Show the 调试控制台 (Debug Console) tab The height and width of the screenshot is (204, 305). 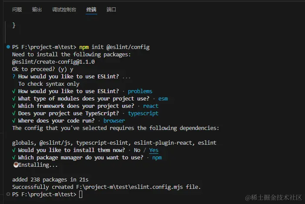pyautogui.click(x=64, y=10)
